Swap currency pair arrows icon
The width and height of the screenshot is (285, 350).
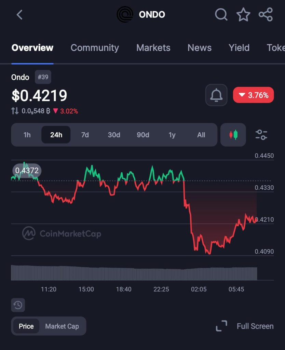coord(15,111)
